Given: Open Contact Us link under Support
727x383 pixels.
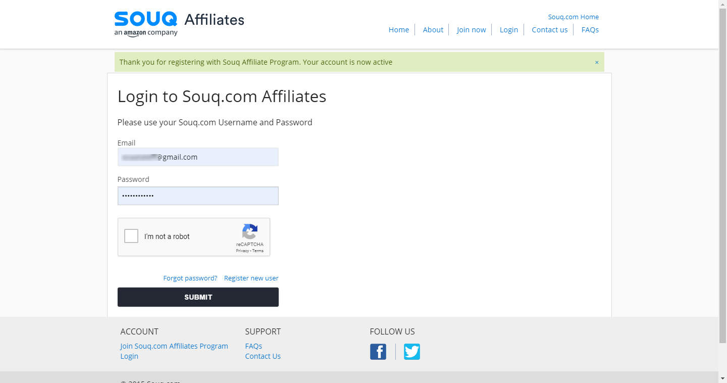Looking at the screenshot, I should pos(263,356).
